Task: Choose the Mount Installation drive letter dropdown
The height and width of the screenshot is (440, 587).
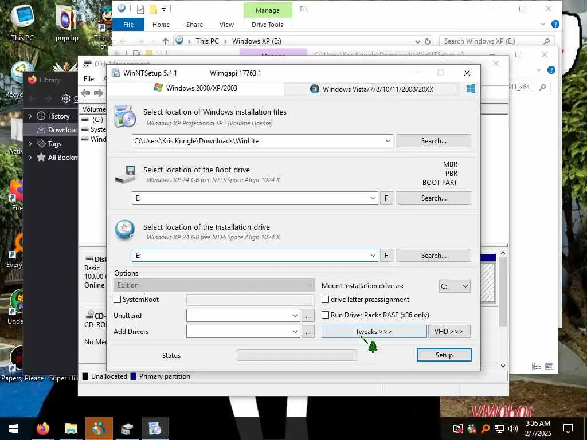Action: coord(455,286)
